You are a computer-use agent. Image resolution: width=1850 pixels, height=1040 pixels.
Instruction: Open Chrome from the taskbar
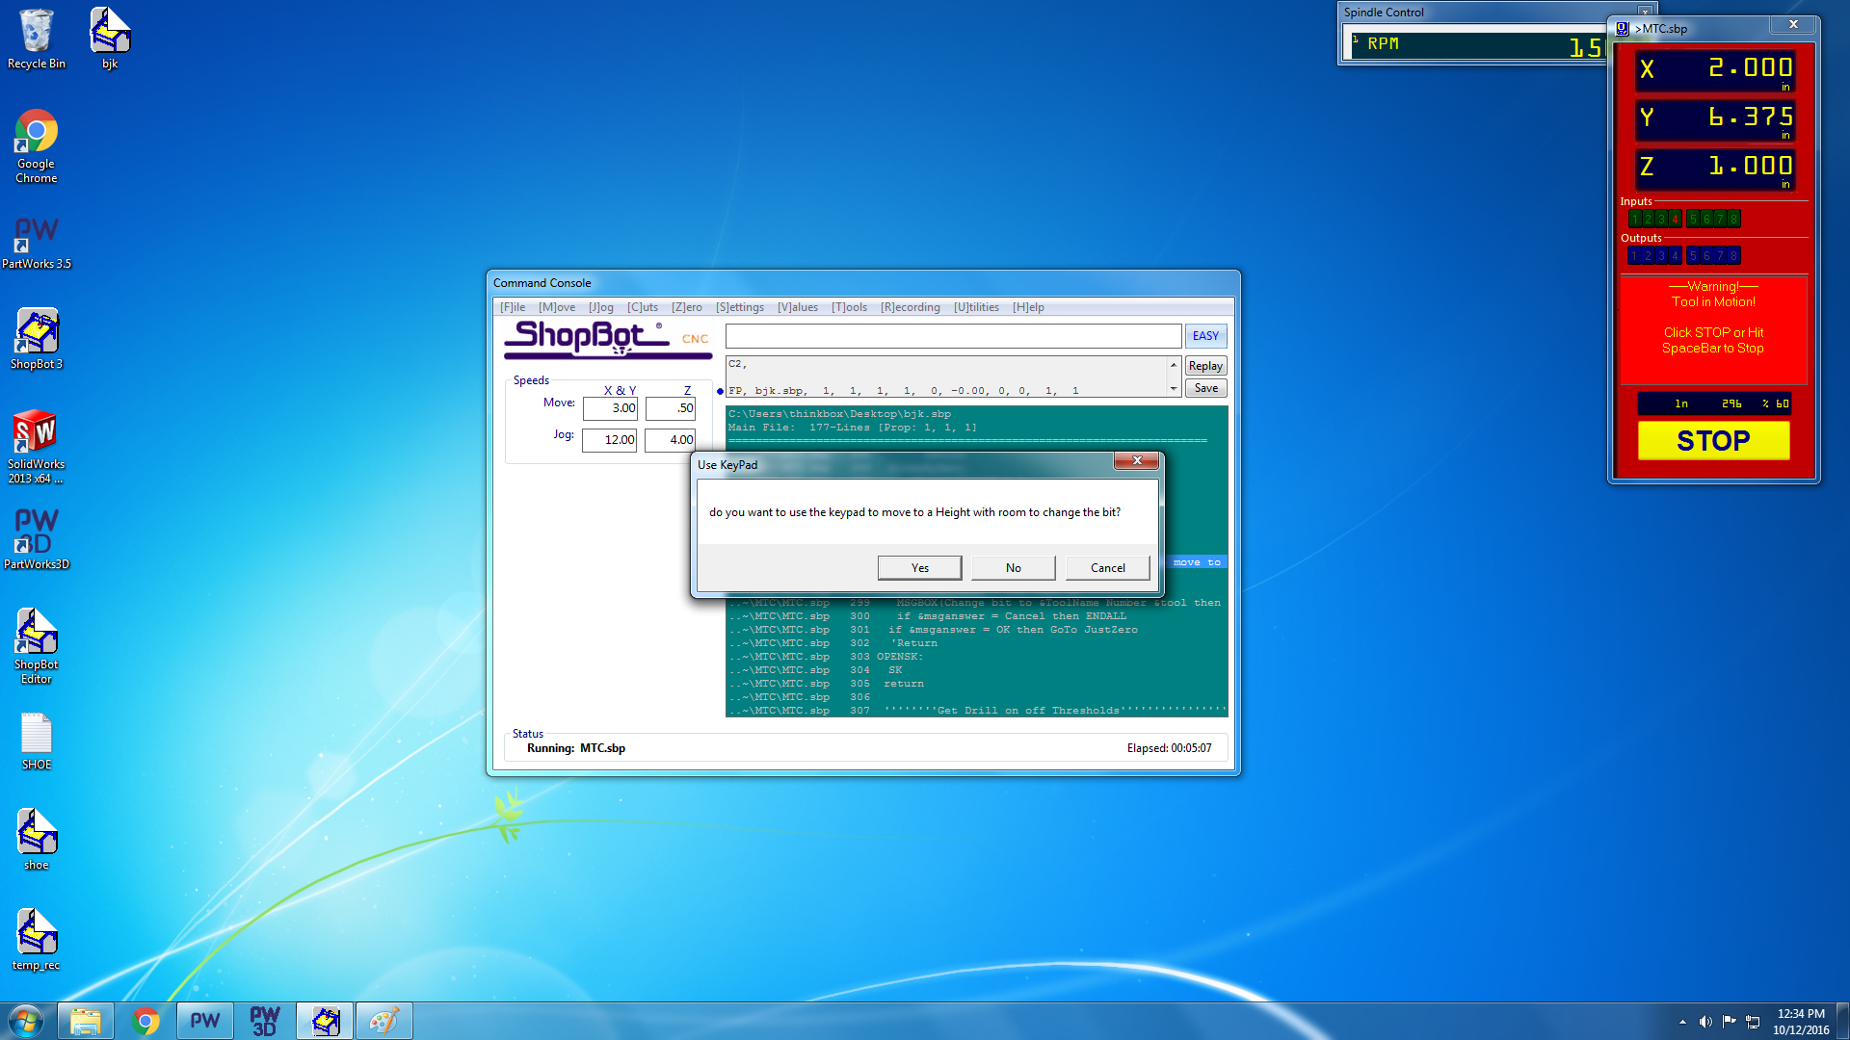click(145, 1021)
